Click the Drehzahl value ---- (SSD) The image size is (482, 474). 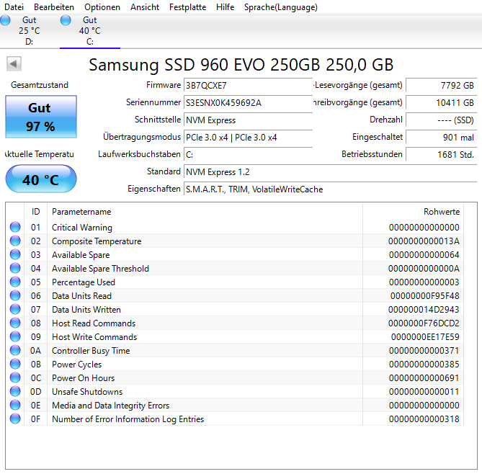pyautogui.click(x=442, y=120)
